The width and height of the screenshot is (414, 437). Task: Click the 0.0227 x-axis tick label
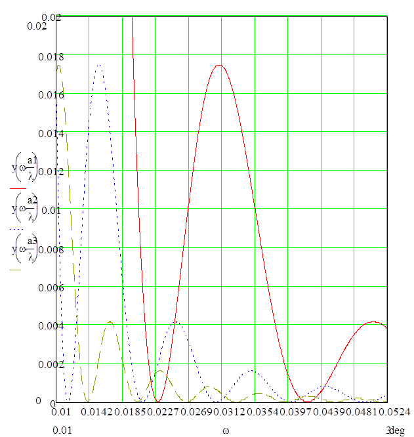click(163, 412)
